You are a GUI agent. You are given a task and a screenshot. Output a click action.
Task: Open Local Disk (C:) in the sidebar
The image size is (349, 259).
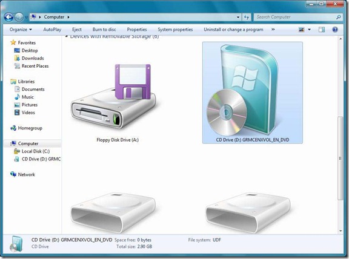point(36,151)
